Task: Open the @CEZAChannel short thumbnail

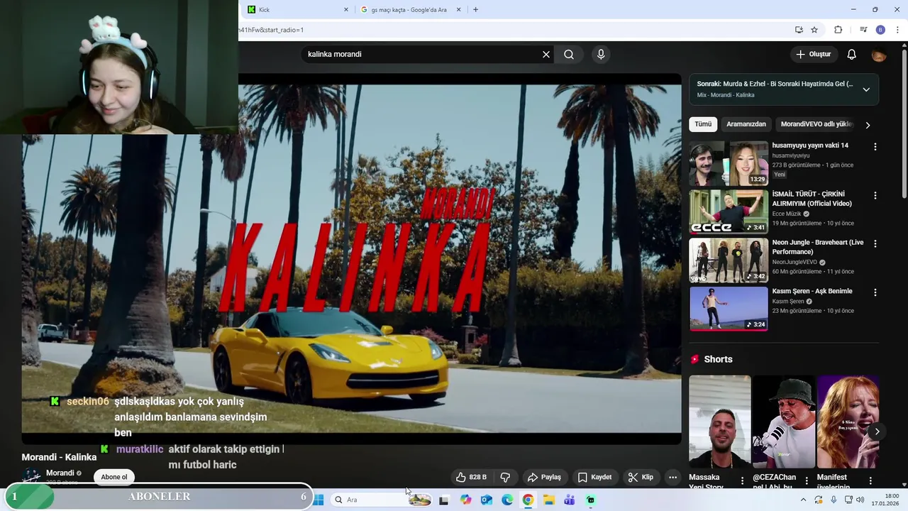Action: tap(783, 422)
